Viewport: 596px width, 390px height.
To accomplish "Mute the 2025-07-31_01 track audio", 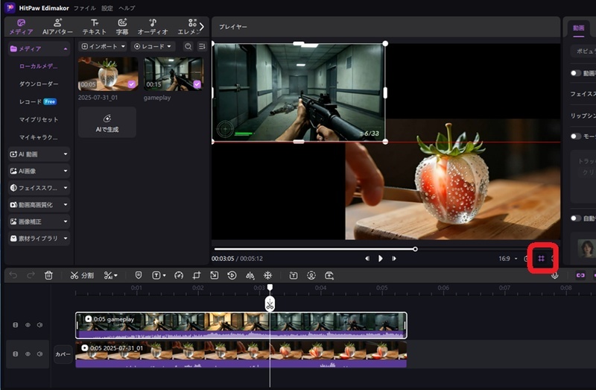I will (x=40, y=354).
